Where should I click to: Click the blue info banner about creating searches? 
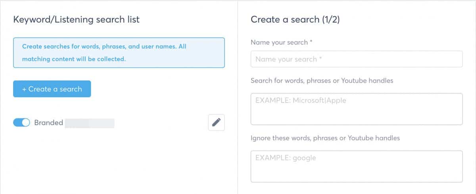[119, 53]
